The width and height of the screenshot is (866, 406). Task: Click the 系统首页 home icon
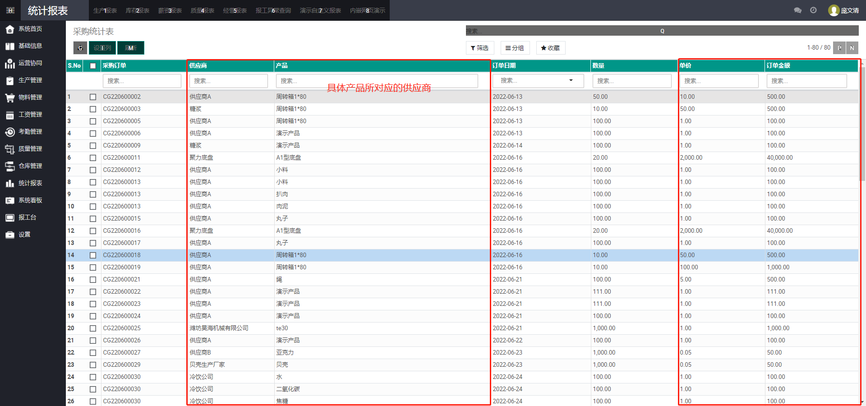click(10, 29)
